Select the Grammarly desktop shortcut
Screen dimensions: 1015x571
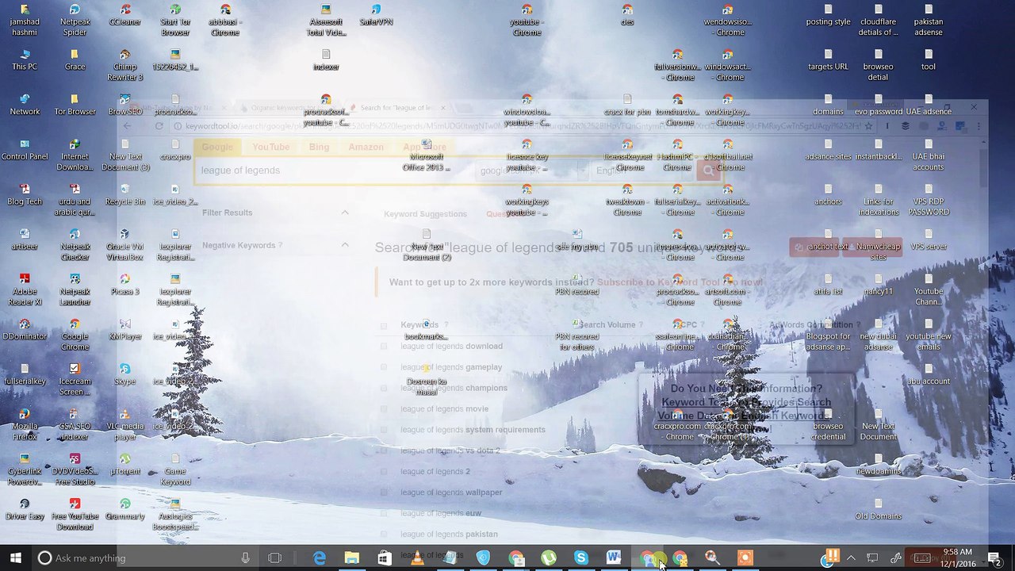pyautogui.click(x=125, y=510)
